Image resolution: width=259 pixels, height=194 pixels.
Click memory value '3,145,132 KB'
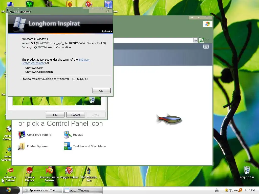(80, 79)
